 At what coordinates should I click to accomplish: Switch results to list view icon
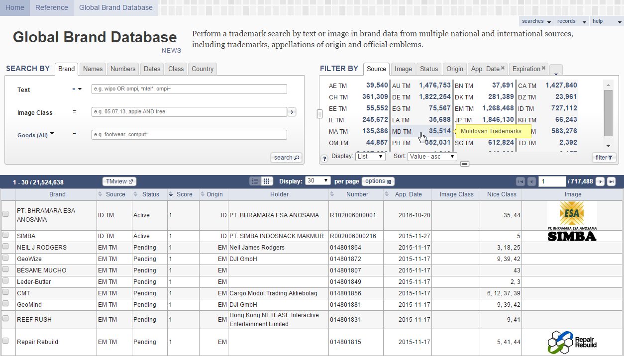(x=255, y=181)
